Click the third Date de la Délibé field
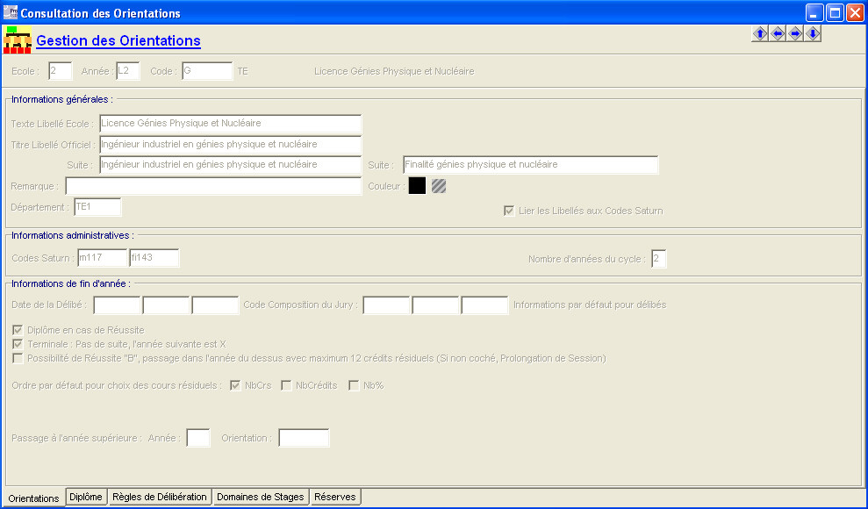Viewport: 868px width, 509px height. [x=215, y=305]
